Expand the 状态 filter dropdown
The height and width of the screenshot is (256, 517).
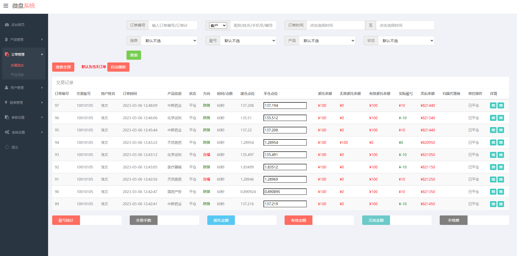[x=406, y=41]
